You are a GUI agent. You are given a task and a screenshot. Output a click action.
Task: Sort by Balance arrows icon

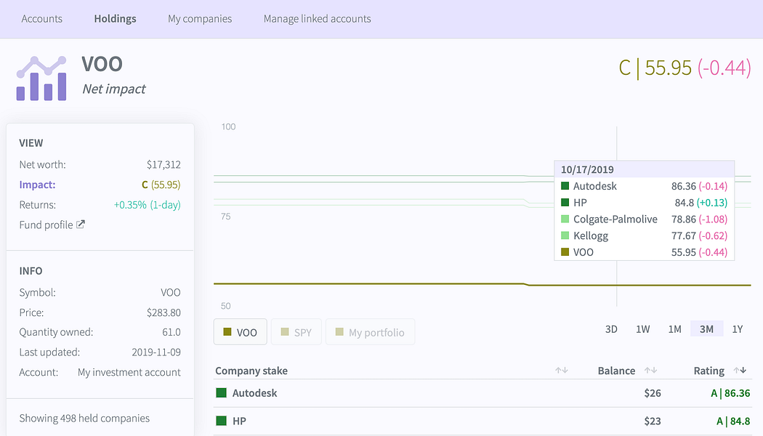651,371
